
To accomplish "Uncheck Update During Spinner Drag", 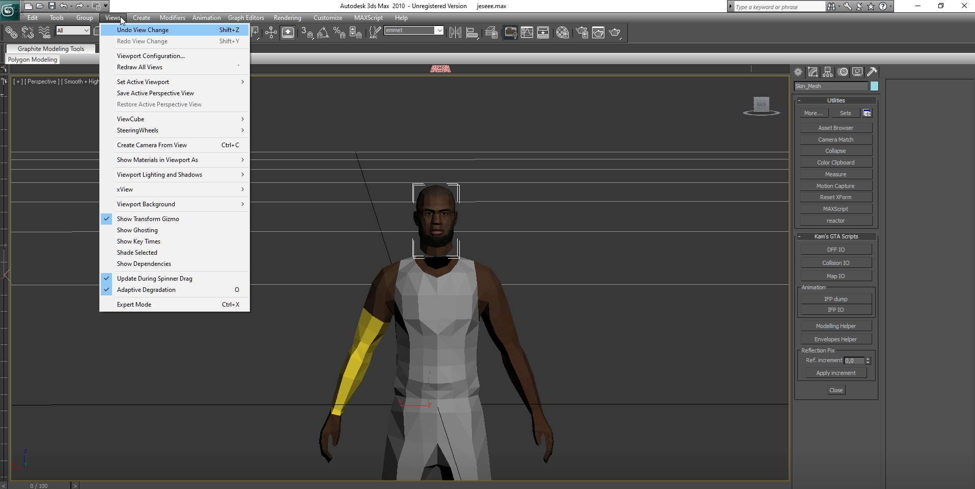I will pos(154,279).
